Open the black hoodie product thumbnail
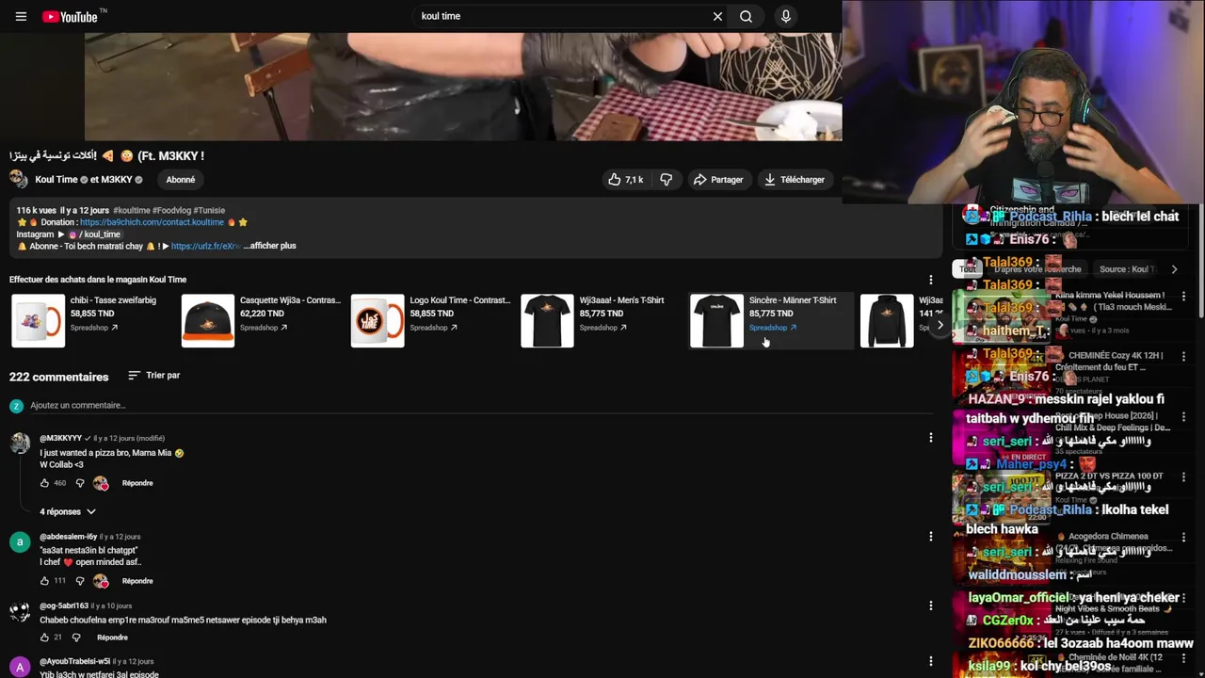 (x=887, y=321)
